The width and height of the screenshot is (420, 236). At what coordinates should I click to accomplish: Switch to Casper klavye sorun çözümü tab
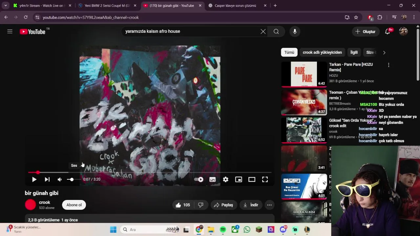[237, 6]
